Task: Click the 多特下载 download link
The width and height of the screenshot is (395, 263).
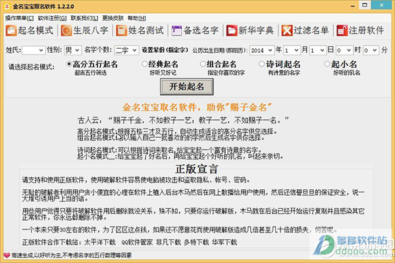Action: coord(196,243)
